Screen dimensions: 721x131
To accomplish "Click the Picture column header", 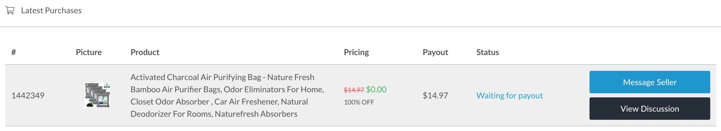I will tap(88, 52).
